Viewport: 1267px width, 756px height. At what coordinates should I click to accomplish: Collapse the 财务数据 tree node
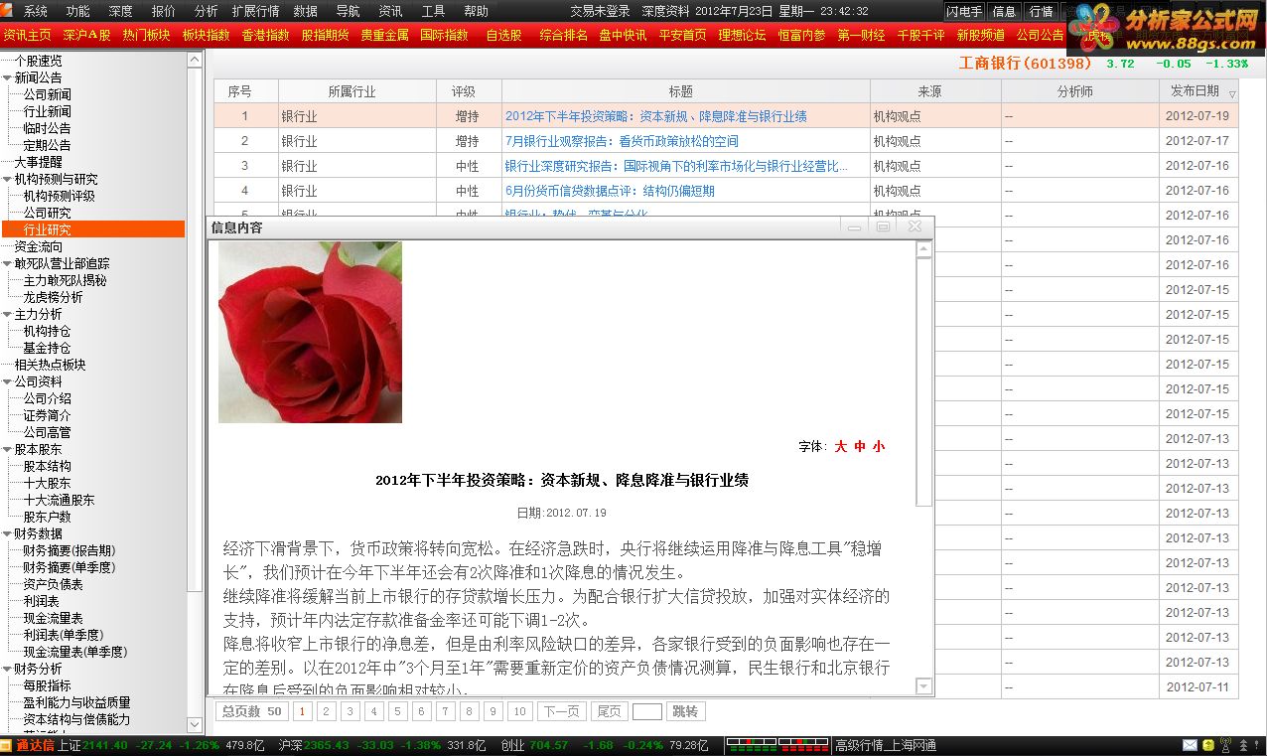pyautogui.click(x=7, y=533)
